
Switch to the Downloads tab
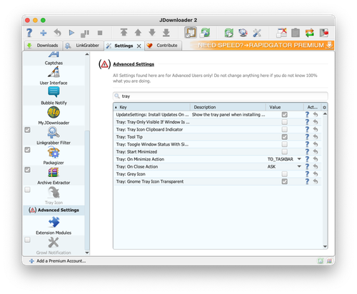44,46
